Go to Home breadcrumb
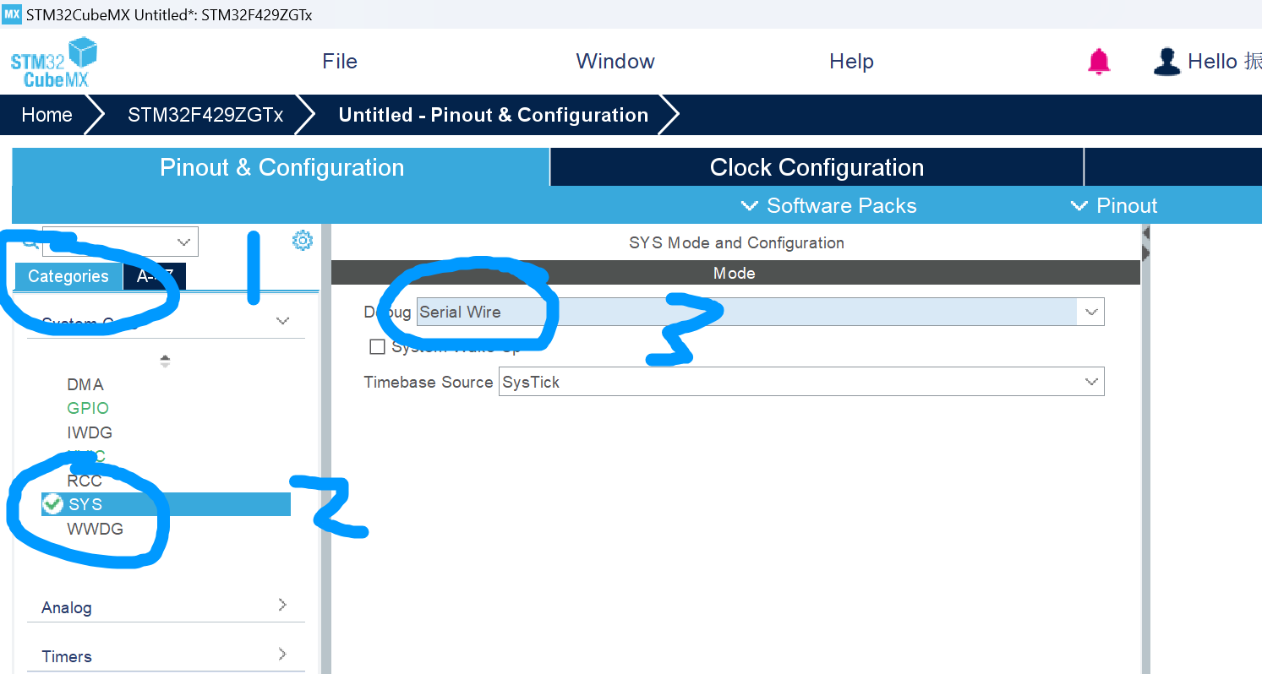The height and width of the screenshot is (674, 1262). coord(46,115)
